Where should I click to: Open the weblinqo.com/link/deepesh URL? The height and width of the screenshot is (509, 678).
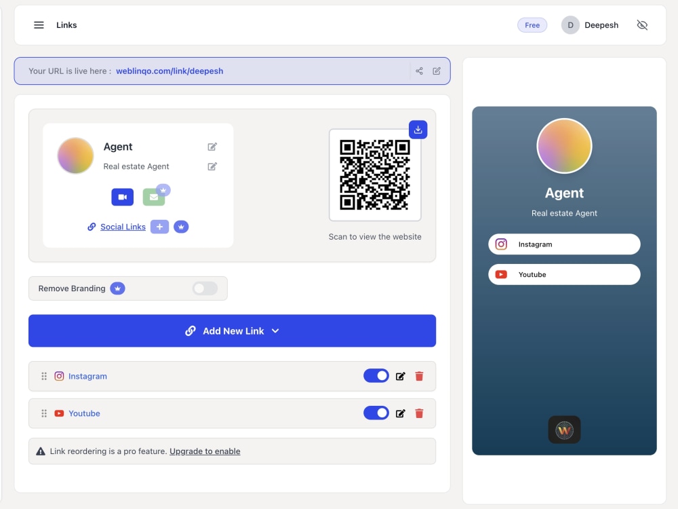click(169, 71)
